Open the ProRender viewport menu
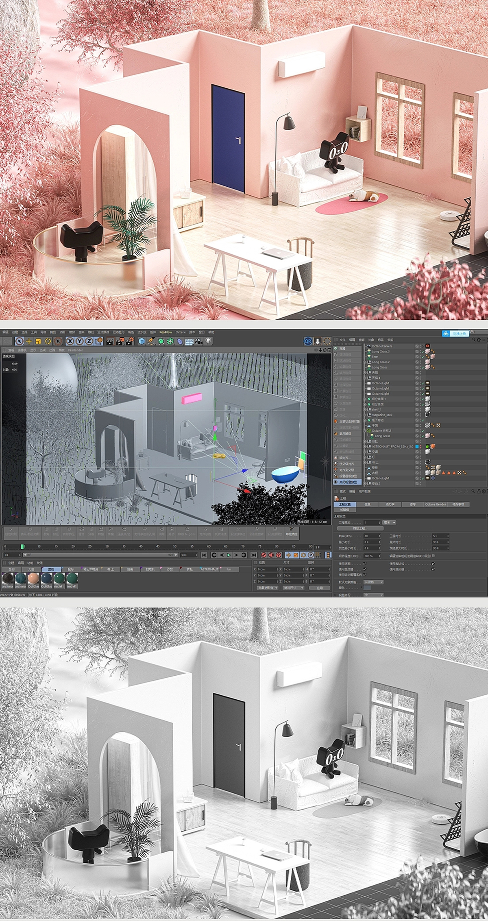The width and height of the screenshot is (488, 921). coord(76,350)
